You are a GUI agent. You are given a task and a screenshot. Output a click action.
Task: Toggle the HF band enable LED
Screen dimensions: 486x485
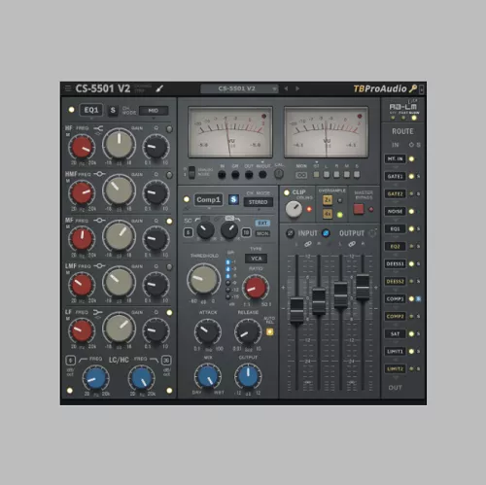(169, 129)
